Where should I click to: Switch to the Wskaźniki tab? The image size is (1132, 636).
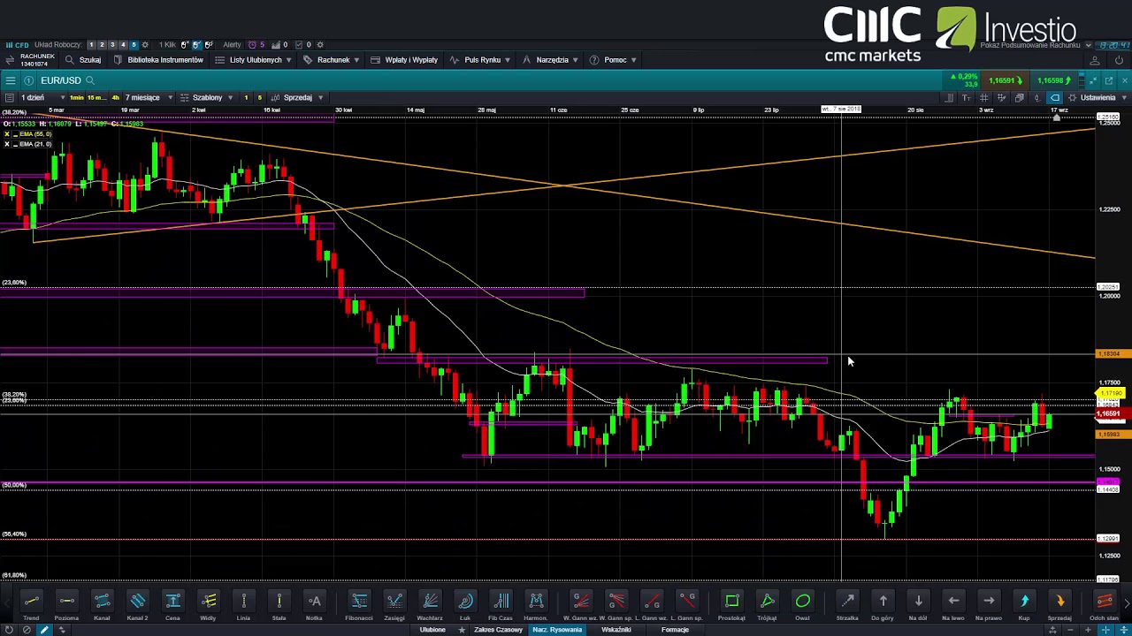(616, 630)
